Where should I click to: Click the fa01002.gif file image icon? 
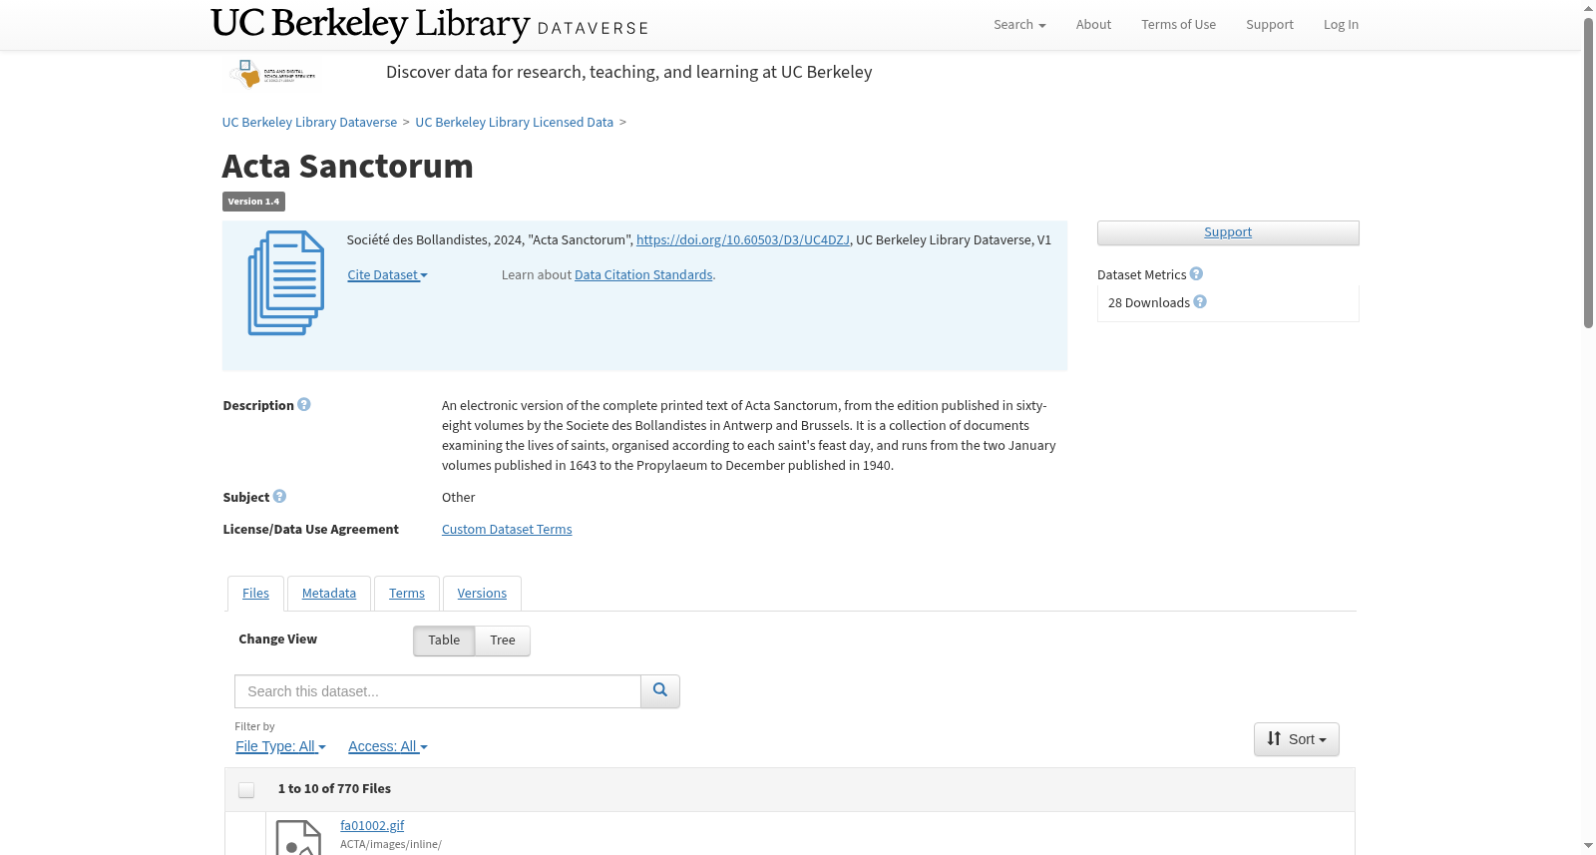click(x=297, y=838)
